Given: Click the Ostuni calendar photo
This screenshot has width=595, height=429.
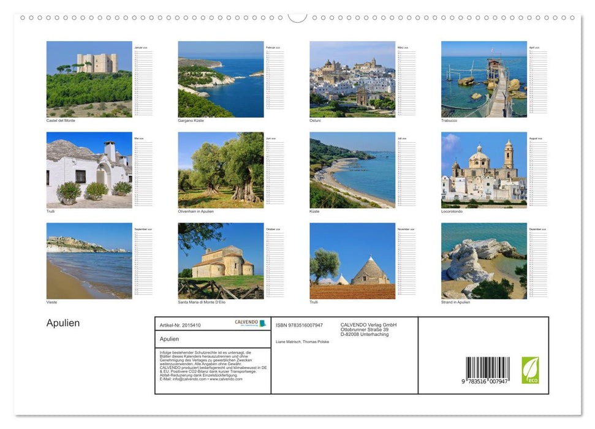Looking at the screenshot, I should pos(352,78).
